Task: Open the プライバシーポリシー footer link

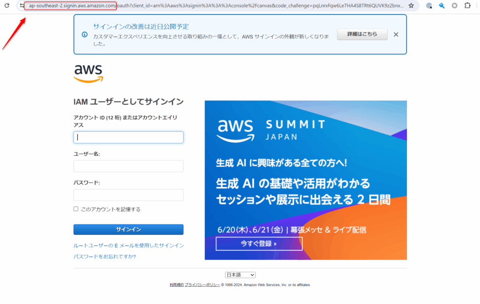Action: (x=202, y=285)
